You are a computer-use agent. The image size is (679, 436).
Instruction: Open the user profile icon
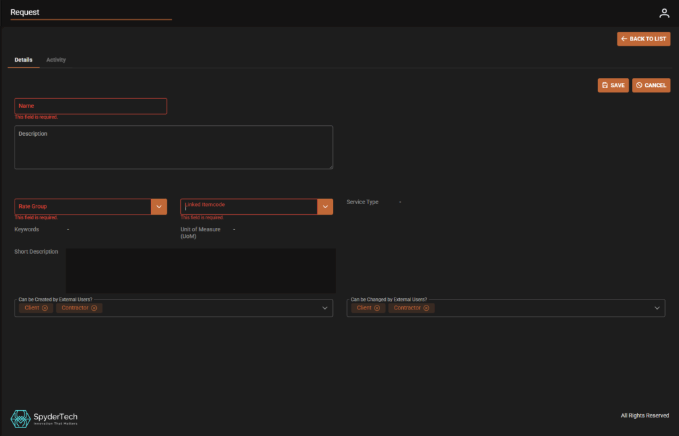pyautogui.click(x=664, y=13)
